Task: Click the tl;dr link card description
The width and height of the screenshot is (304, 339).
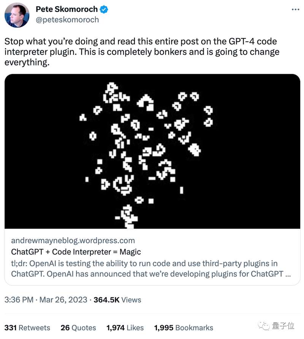Action: pyautogui.click(x=151, y=269)
